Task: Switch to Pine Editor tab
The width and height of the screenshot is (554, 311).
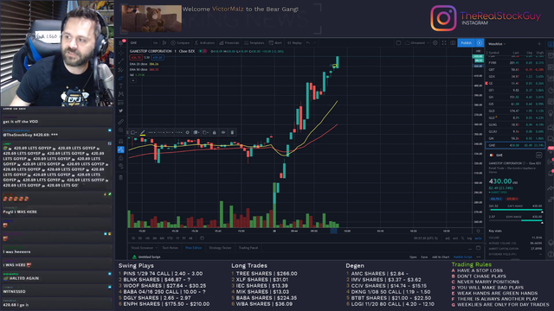Action: 193,248
